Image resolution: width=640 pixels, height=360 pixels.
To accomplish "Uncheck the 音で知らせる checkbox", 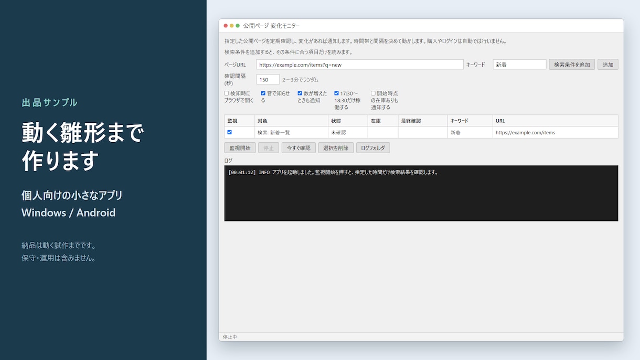I will pyautogui.click(x=263, y=93).
